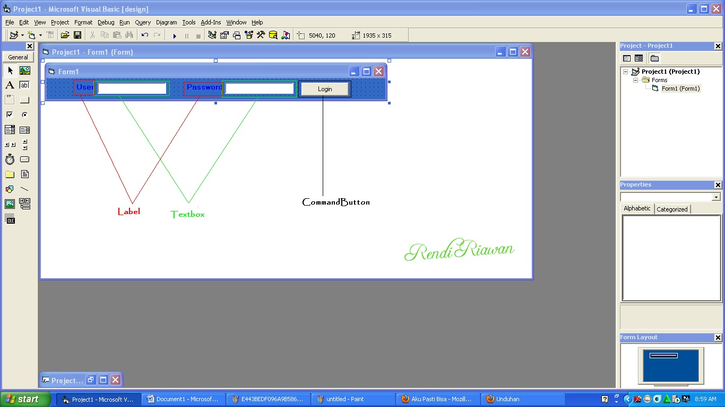This screenshot has height=407, width=725.
Task: Select the Image control in the toolbox
Action: (x=10, y=204)
